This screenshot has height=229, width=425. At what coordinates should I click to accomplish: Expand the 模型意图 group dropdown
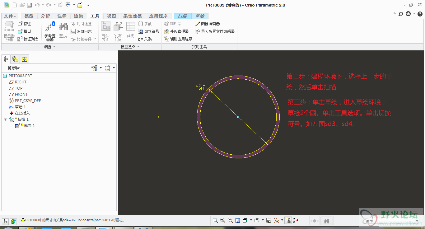(x=130, y=47)
